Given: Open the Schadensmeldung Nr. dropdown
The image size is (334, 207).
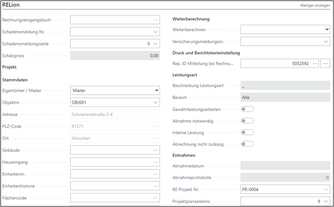Looking at the screenshot, I should pos(155,32).
